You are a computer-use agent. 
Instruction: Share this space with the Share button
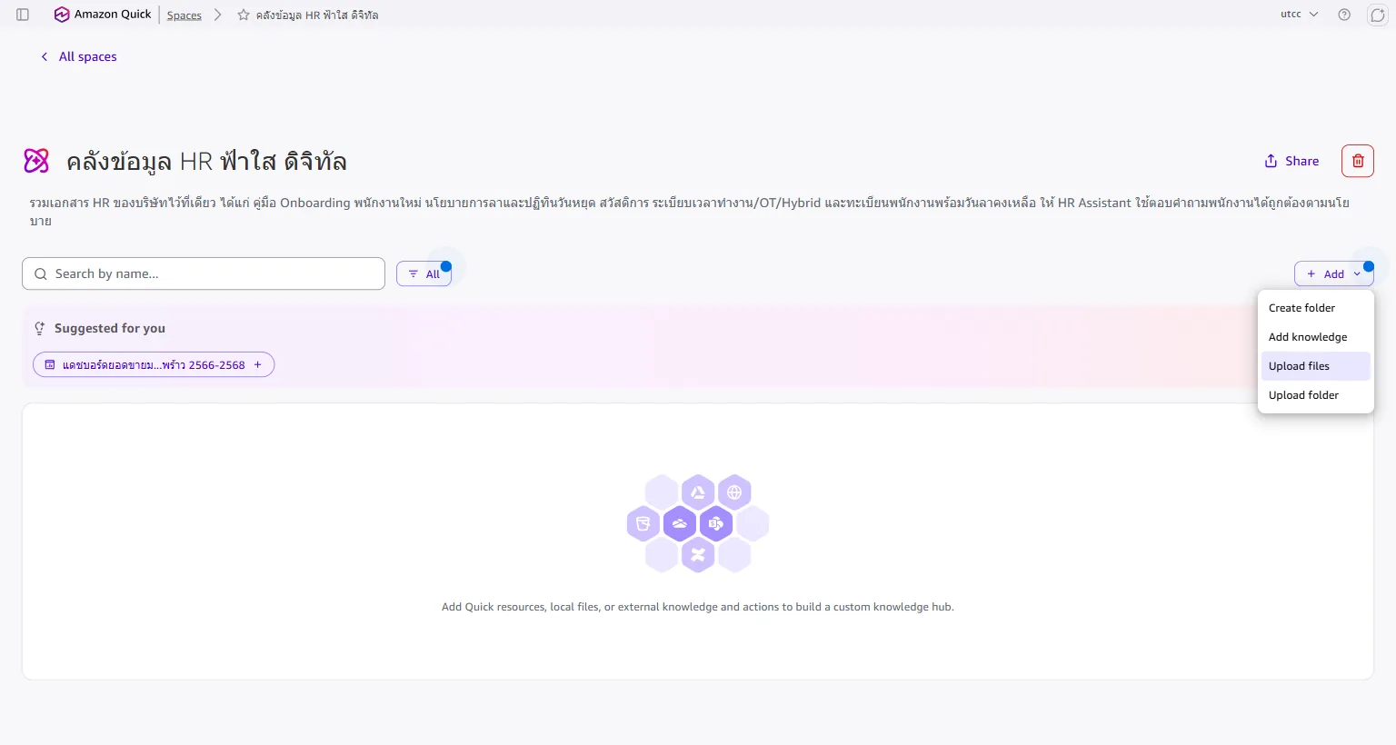[1291, 161]
